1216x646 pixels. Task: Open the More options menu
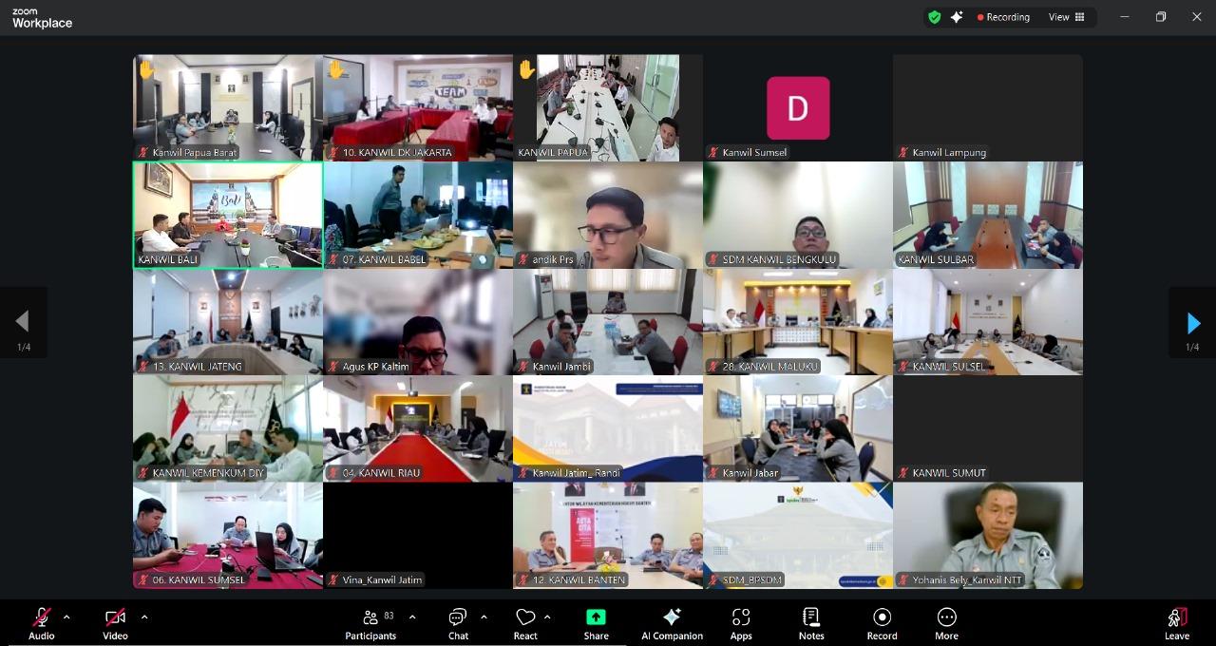(946, 623)
